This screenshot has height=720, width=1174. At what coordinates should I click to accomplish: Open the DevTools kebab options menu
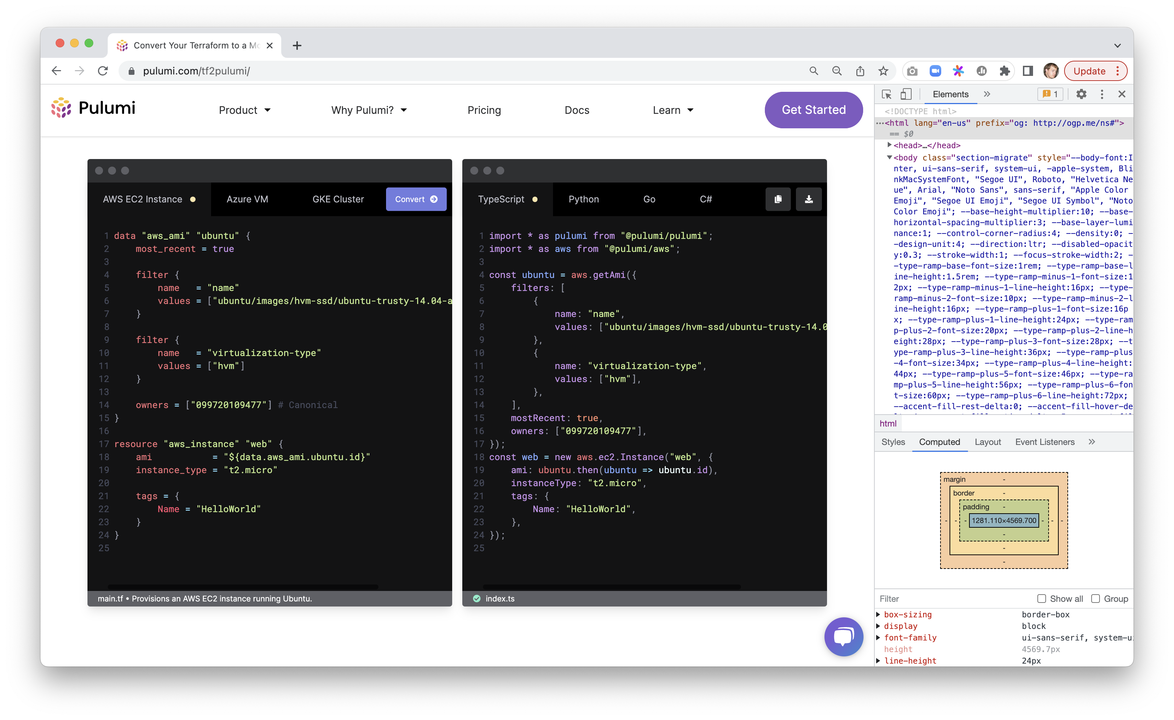(1102, 94)
